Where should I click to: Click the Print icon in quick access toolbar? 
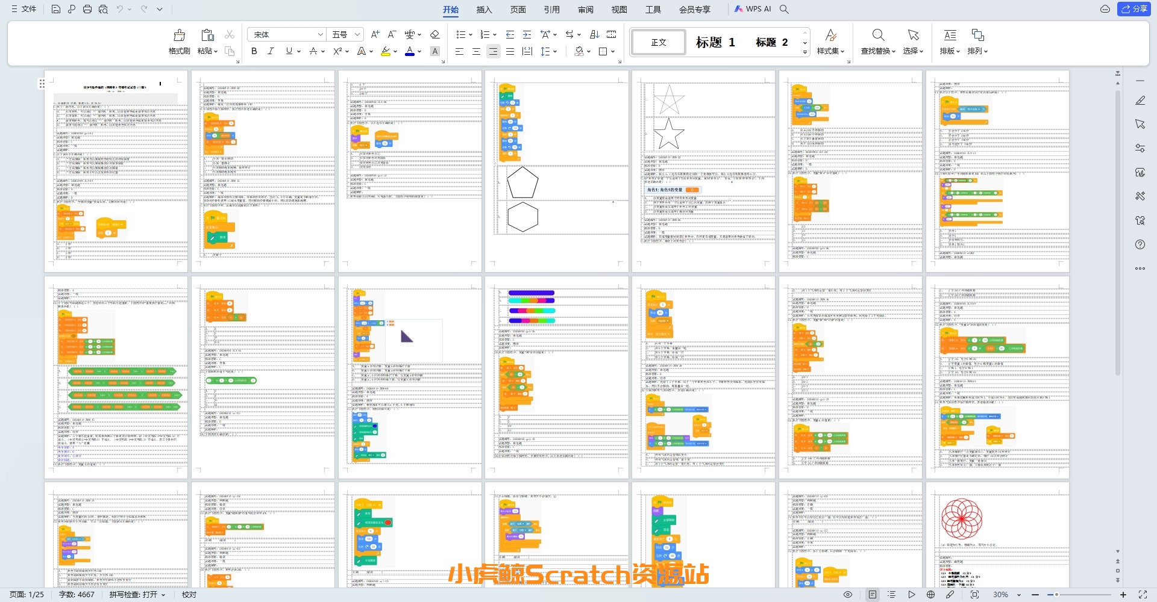[87, 9]
